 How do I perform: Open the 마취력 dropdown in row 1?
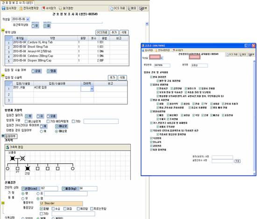pos(92,89)
